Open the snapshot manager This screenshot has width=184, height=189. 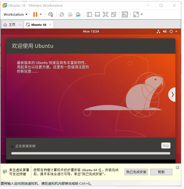tap(78, 15)
